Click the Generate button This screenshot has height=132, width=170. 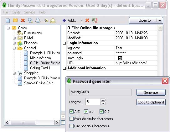click(151, 92)
